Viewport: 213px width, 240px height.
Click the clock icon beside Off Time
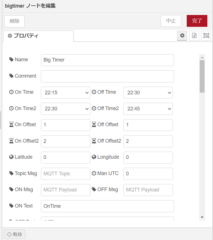point(94,92)
